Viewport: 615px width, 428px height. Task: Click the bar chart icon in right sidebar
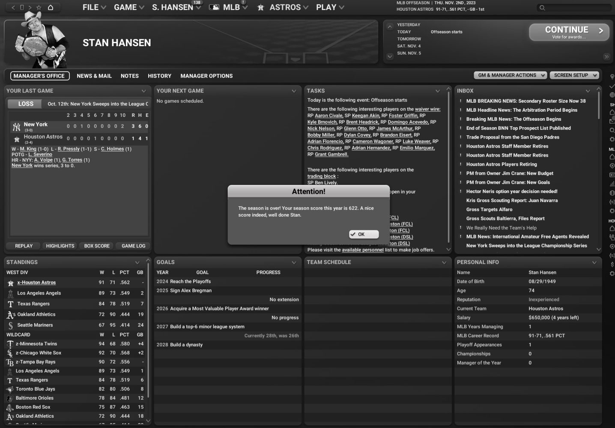(612, 184)
